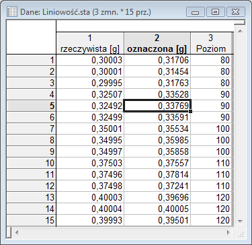Click cell with value 0,37241
The height and width of the screenshot is (245, 252).
(157, 186)
